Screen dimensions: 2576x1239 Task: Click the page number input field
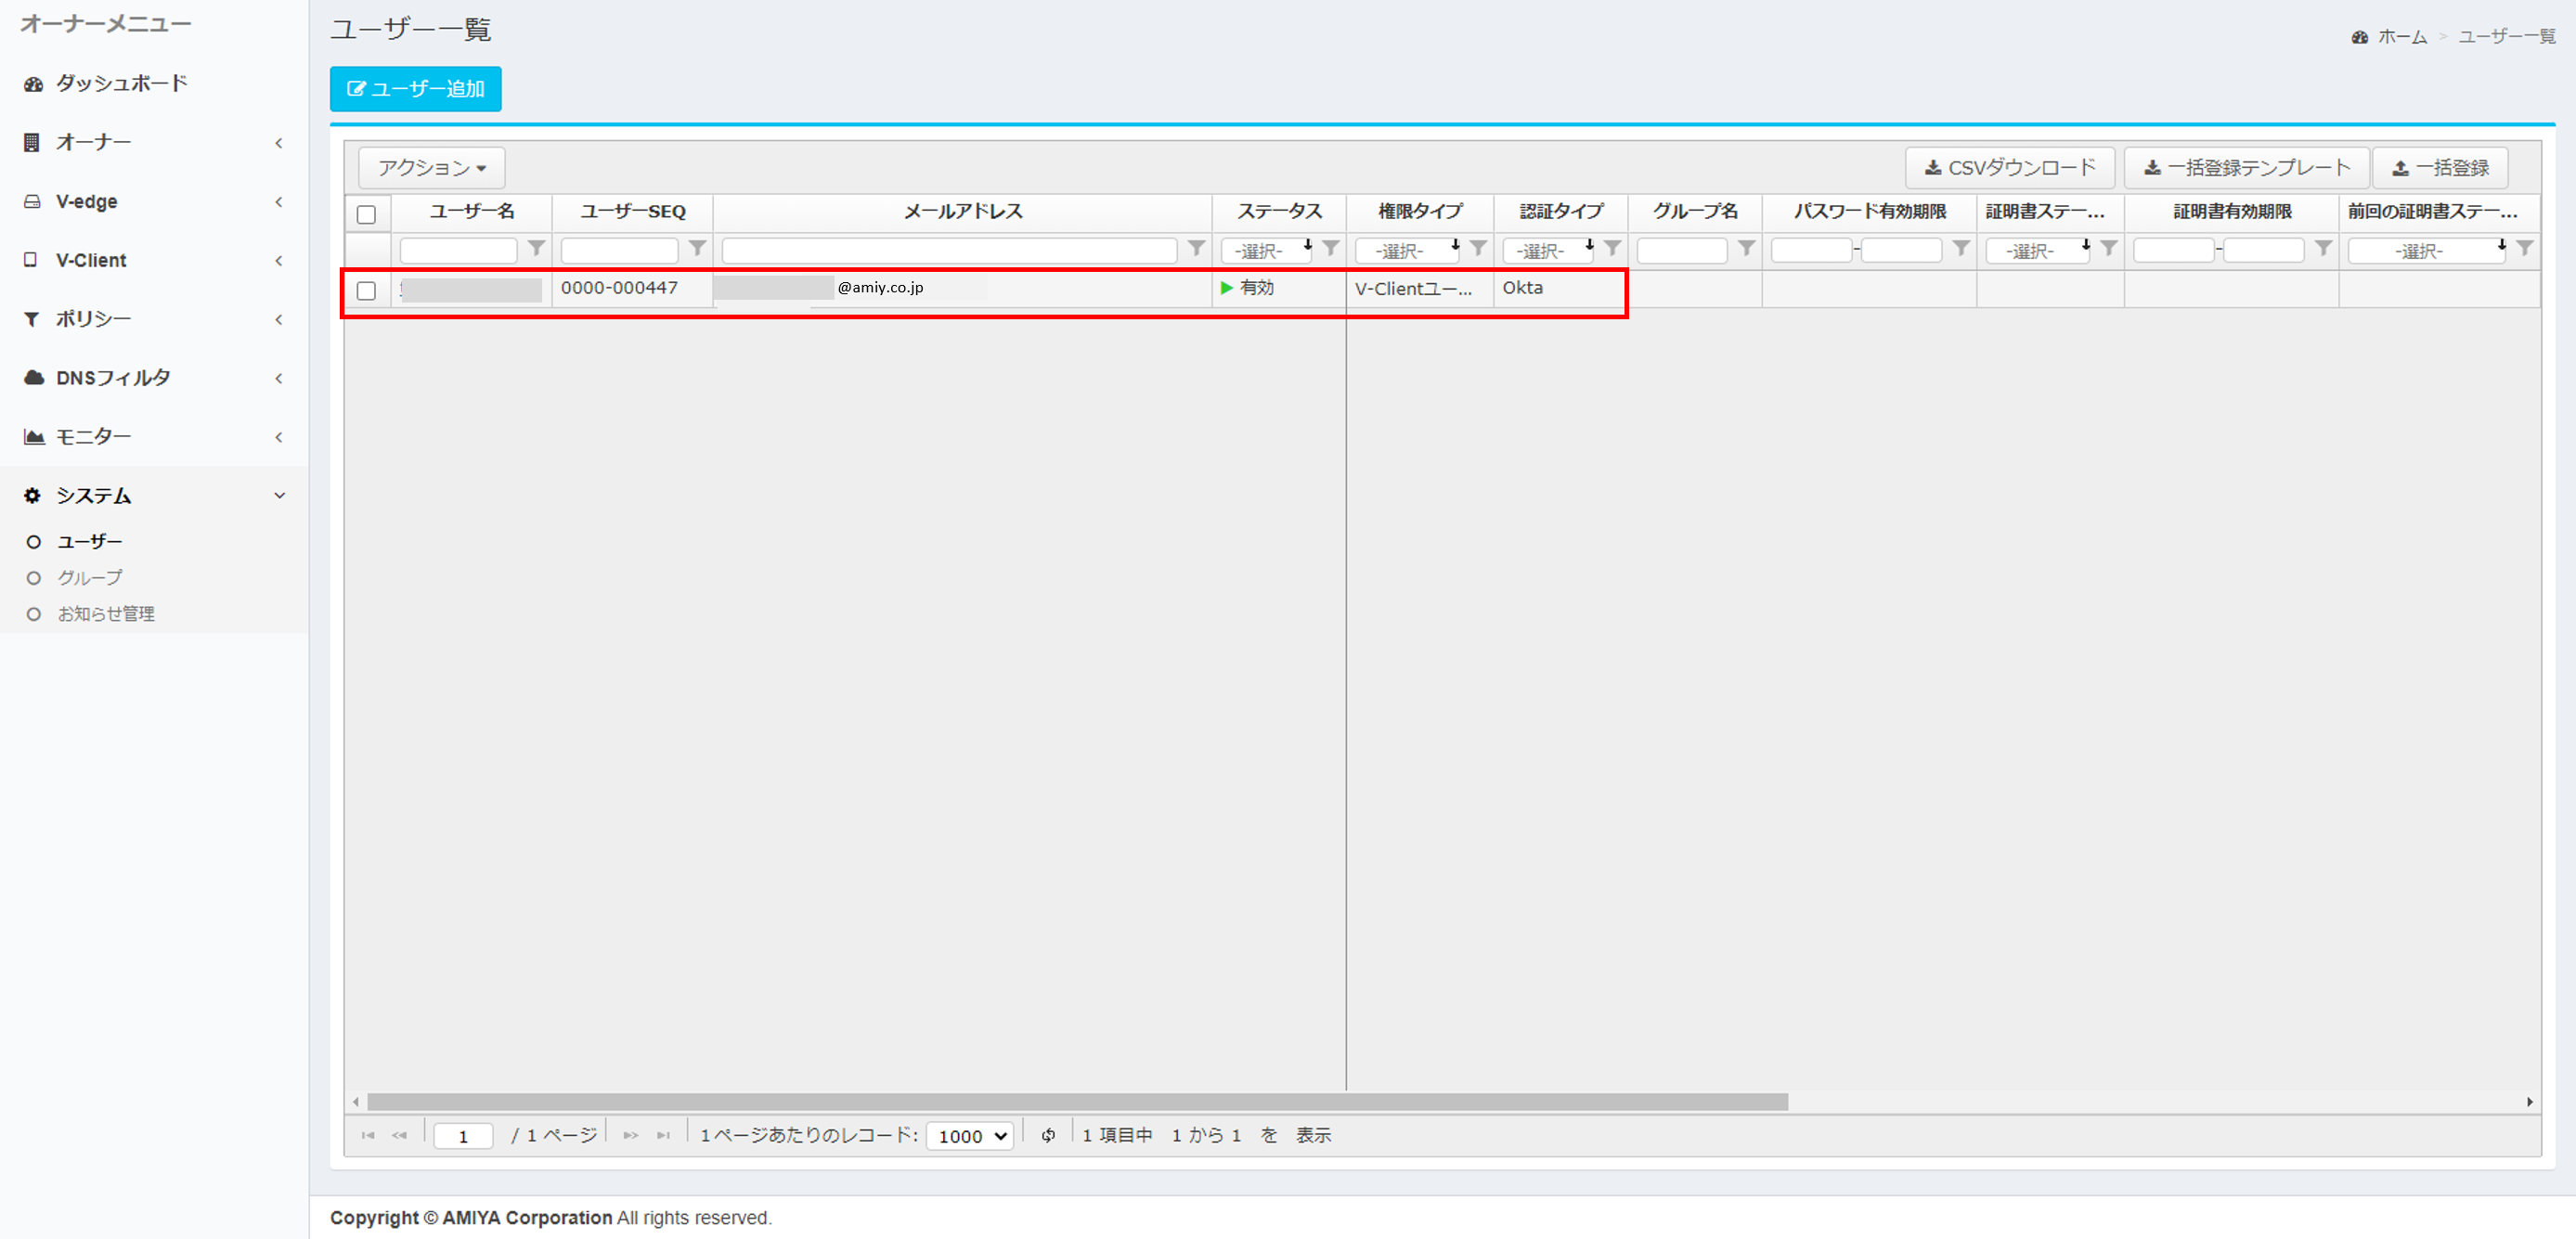click(463, 1136)
